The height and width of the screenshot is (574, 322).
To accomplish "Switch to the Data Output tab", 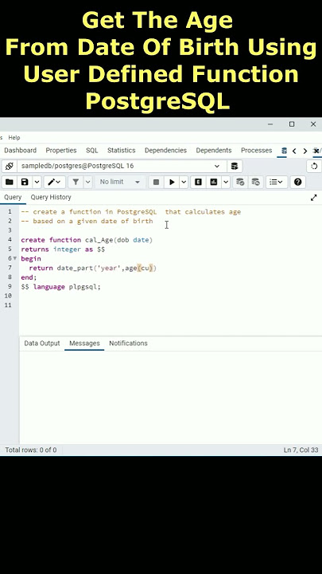I will pyautogui.click(x=42, y=344).
